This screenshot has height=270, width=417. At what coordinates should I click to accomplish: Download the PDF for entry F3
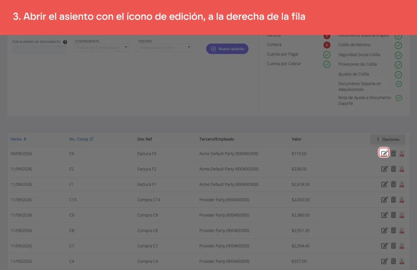click(x=402, y=153)
